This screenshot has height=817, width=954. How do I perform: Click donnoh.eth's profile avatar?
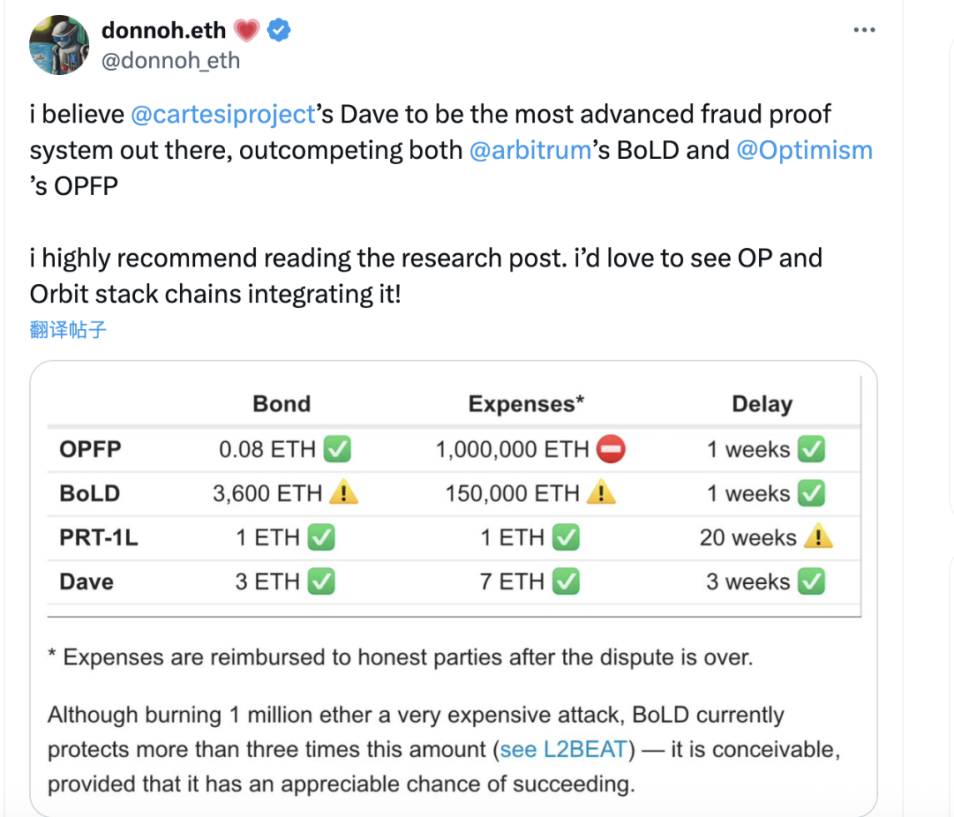(58, 43)
